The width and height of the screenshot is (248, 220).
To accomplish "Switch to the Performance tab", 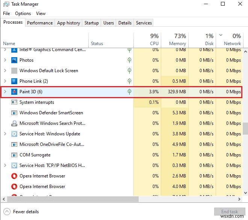I will coord(40,23).
